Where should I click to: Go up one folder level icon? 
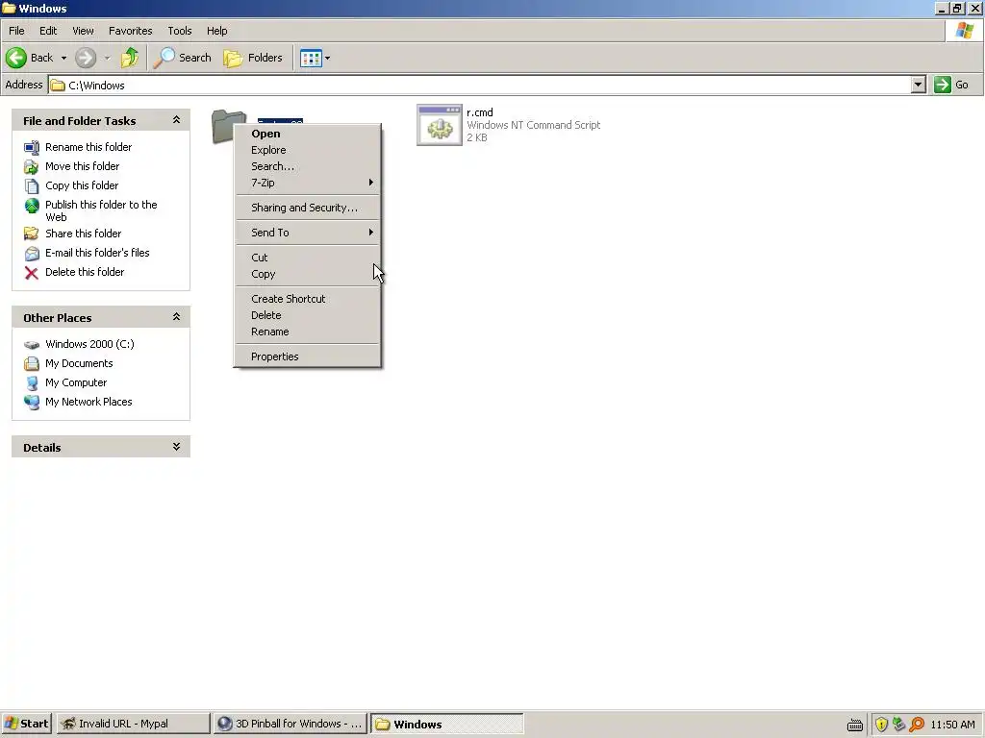point(130,58)
